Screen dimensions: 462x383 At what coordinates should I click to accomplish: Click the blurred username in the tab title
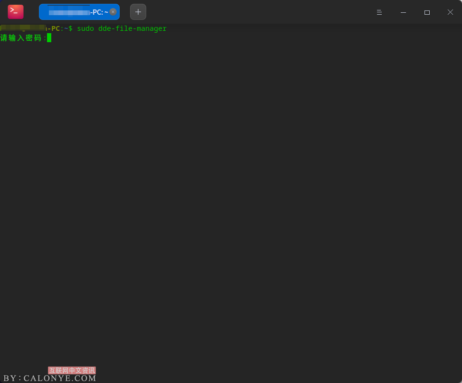pyautogui.click(x=68, y=12)
